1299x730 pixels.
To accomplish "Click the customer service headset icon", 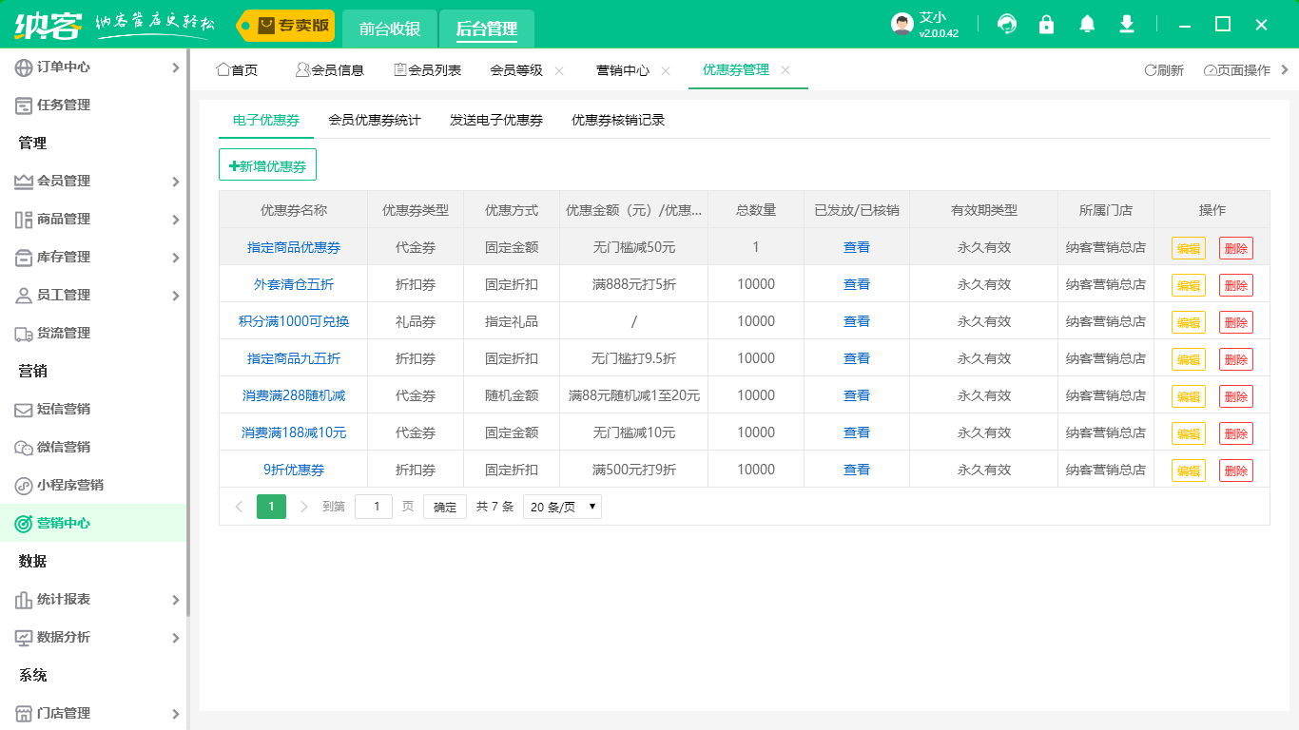I will pyautogui.click(x=1006, y=25).
